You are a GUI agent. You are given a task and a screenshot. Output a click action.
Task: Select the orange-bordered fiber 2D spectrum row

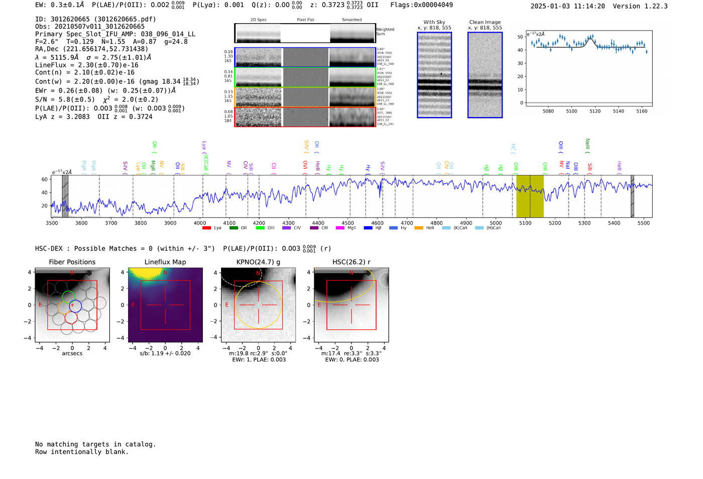click(x=305, y=97)
